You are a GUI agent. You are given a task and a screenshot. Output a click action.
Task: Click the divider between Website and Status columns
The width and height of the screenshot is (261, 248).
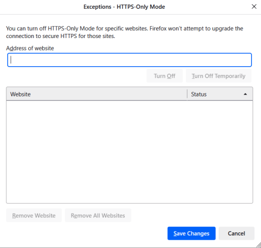187,94
